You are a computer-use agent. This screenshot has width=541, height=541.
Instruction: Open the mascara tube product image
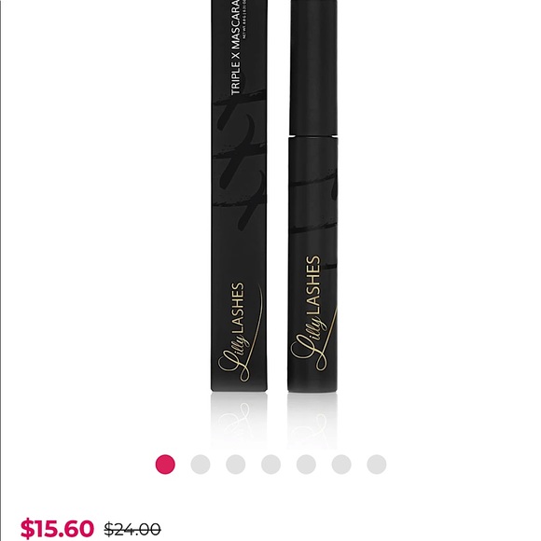pos(312,195)
